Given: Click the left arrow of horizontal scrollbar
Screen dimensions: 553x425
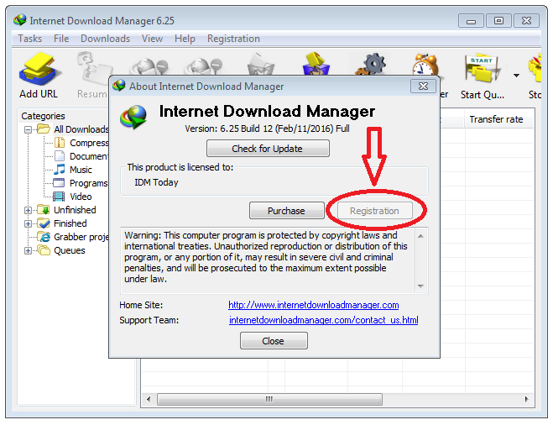Looking at the screenshot, I should pyautogui.click(x=149, y=399).
